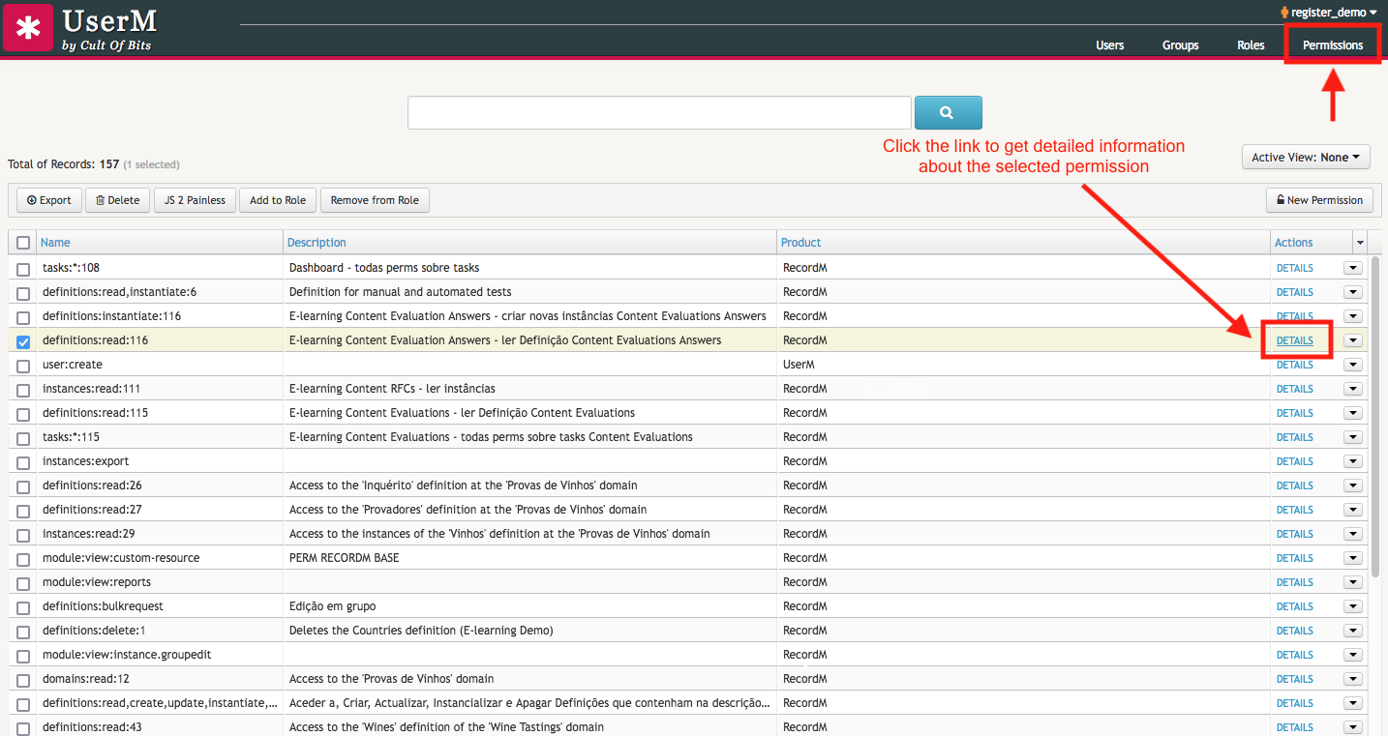1388x736 pixels.
Task: Click the Export button
Action: point(49,200)
